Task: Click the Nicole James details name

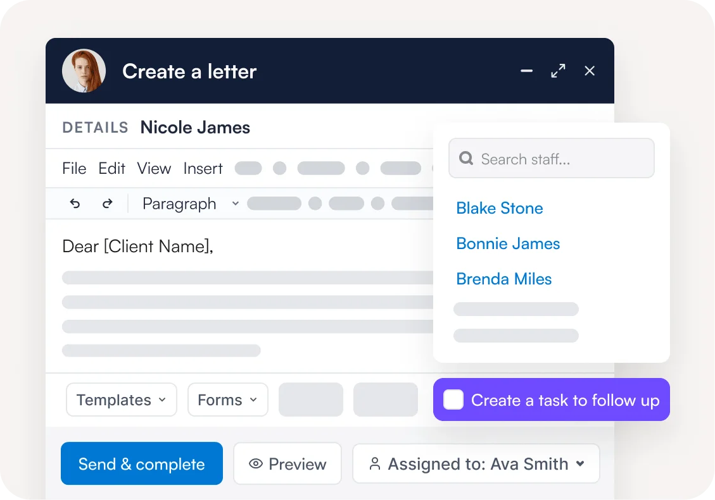Action: [x=195, y=128]
